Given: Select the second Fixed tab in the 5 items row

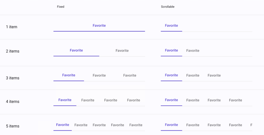Looking at the screenshot, I should [81, 125].
